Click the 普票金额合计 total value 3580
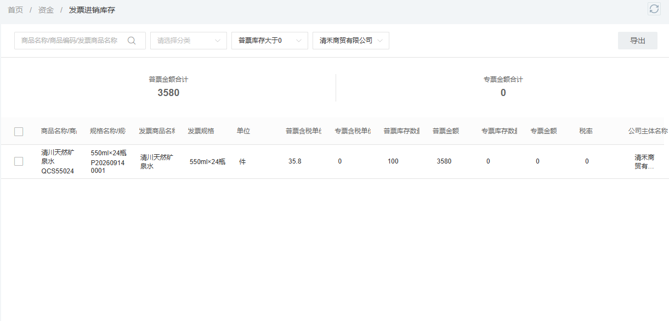Viewport: 669px width, 321px height. [168, 93]
